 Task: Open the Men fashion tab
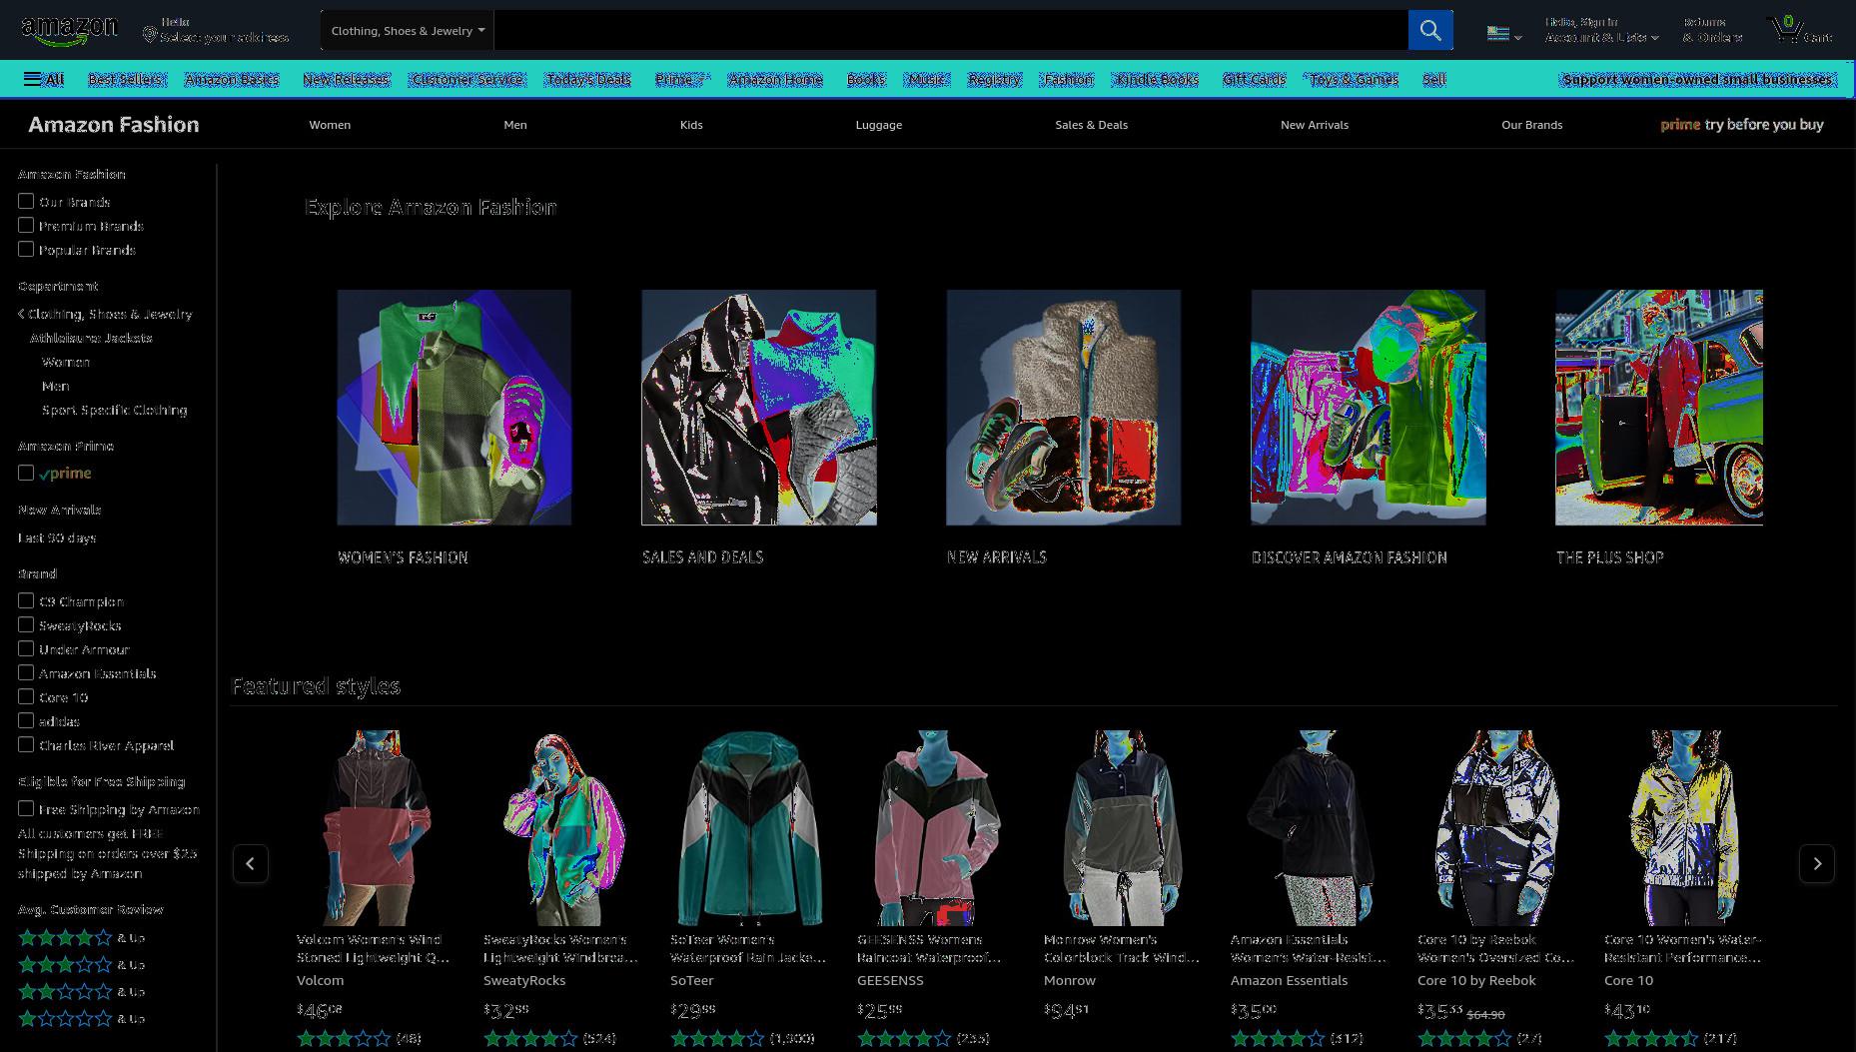pyautogui.click(x=515, y=125)
